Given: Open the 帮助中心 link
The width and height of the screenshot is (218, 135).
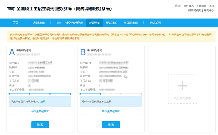Looking at the screenshot, I should (209, 11).
